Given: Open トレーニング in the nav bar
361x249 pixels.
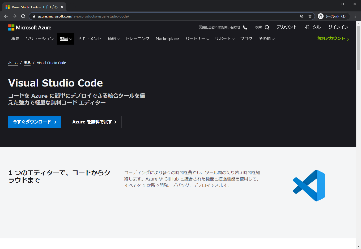Looking at the screenshot, I should pos(138,39).
